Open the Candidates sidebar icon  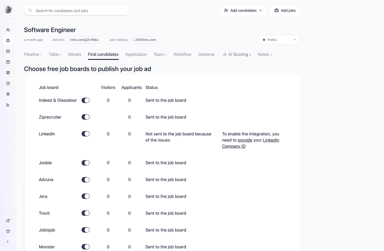[8, 30]
